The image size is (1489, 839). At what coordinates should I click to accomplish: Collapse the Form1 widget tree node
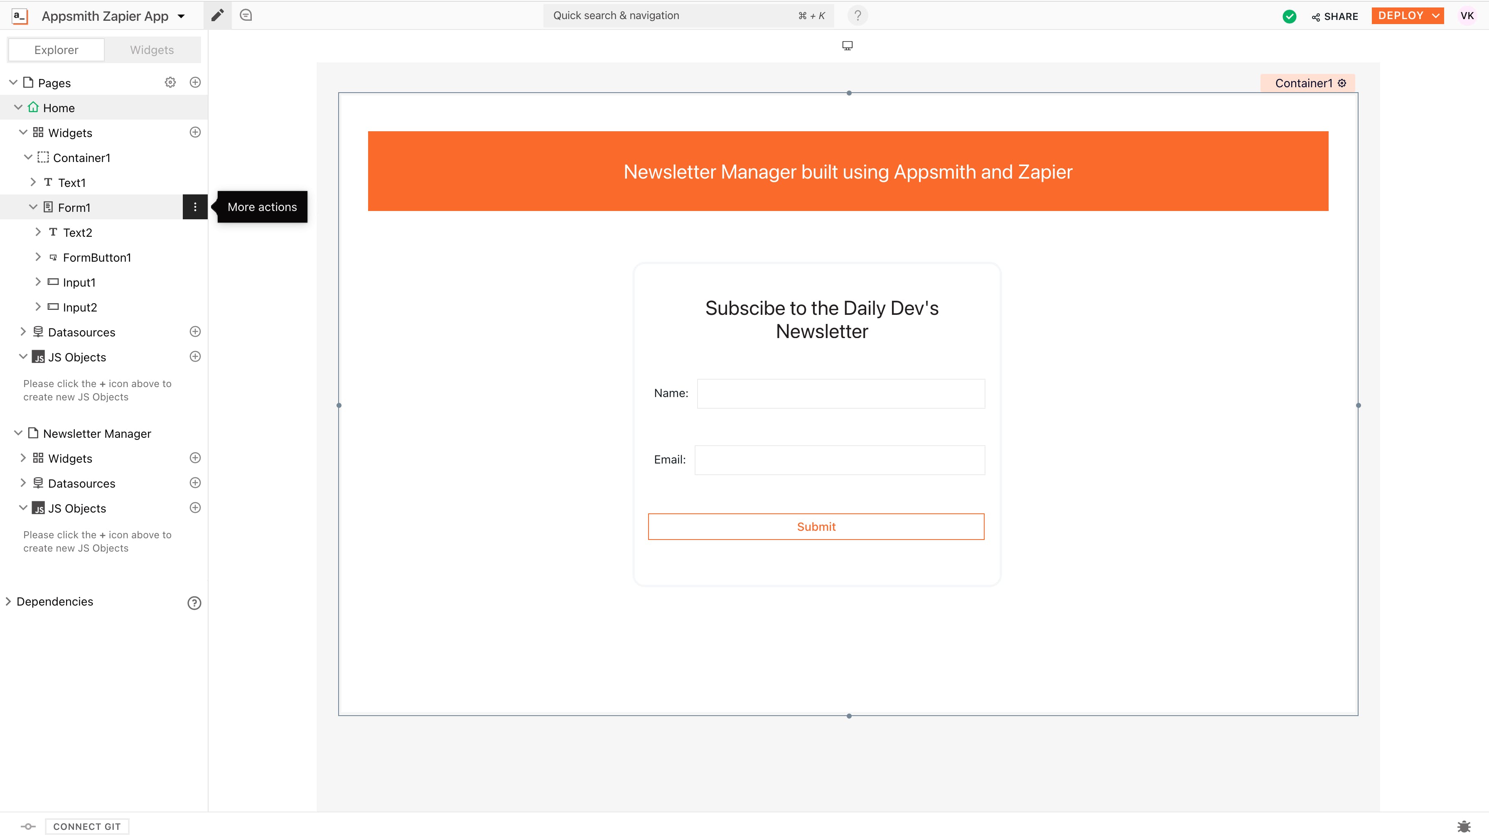coord(33,207)
